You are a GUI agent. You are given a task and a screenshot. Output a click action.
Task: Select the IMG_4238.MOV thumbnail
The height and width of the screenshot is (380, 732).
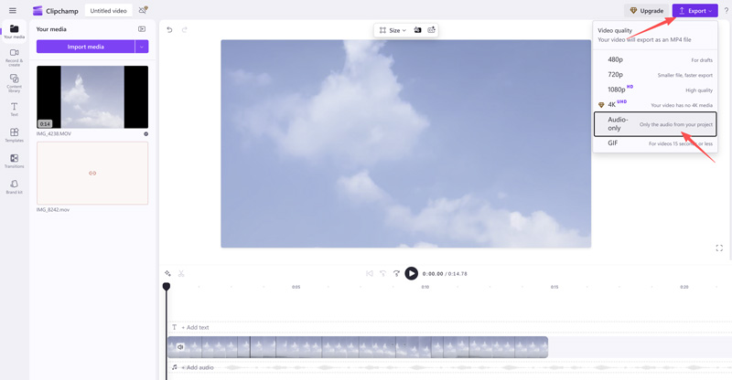pos(92,97)
